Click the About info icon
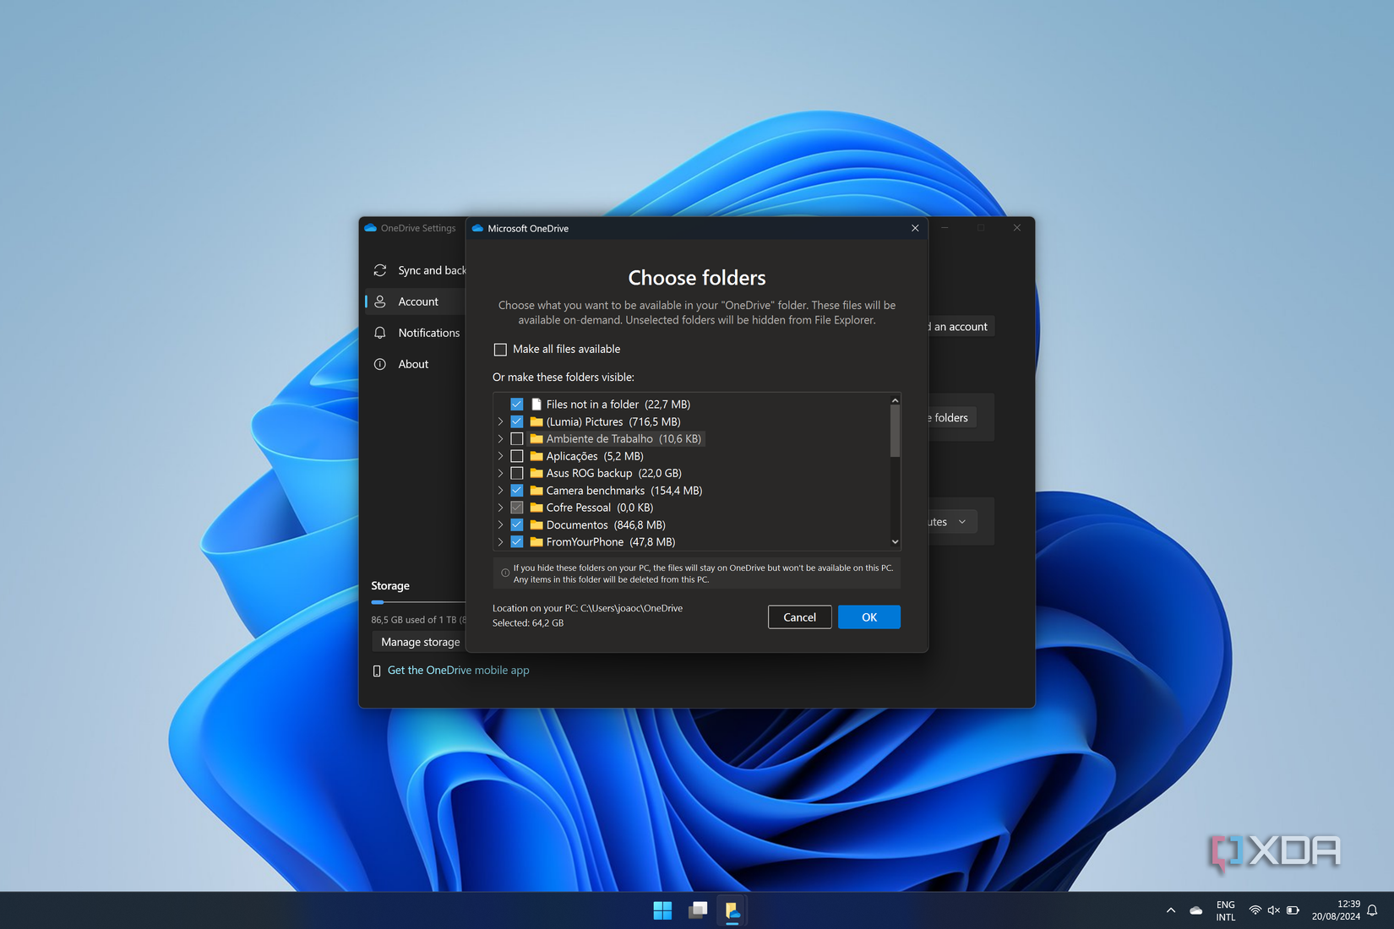Viewport: 1394px width, 929px height. [x=382, y=364]
